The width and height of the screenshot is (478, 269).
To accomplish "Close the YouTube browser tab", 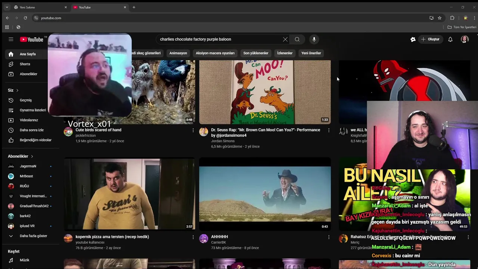I will [125, 7].
